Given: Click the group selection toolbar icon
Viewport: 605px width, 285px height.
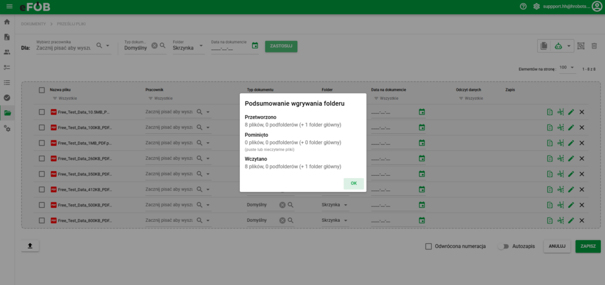Looking at the screenshot, I should click(581, 46).
